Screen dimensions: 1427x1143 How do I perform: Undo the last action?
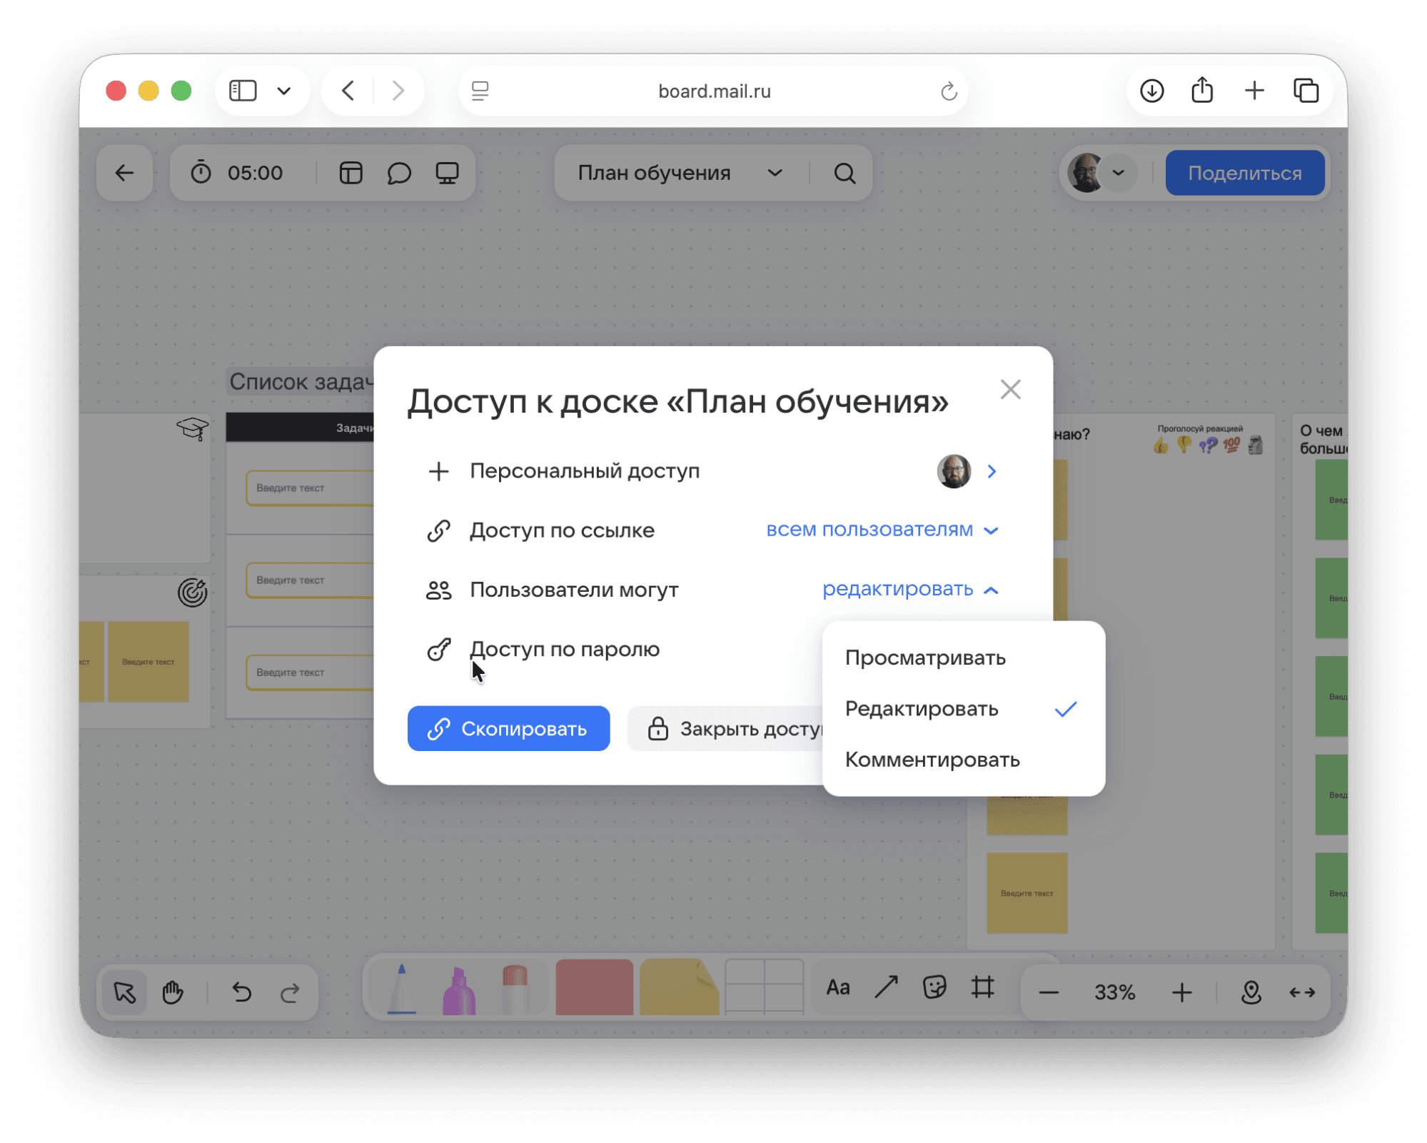coord(242,992)
